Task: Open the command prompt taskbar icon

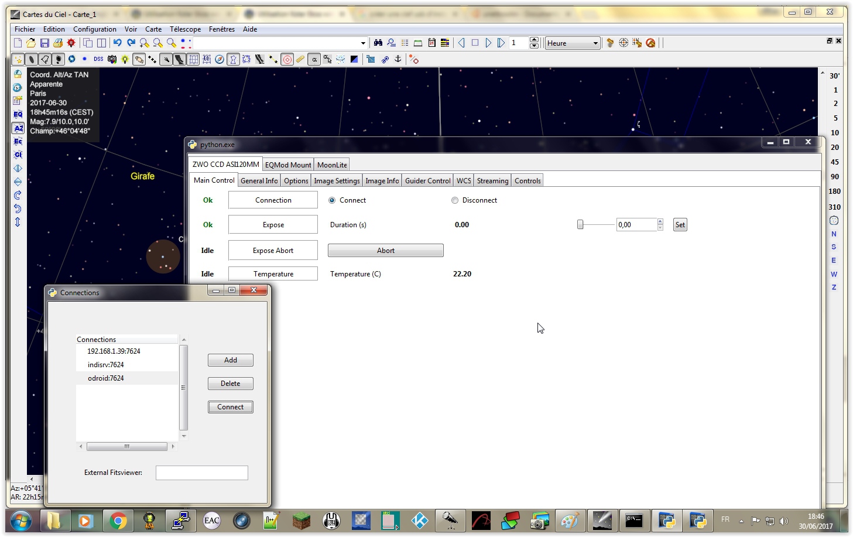Action: coord(634,521)
